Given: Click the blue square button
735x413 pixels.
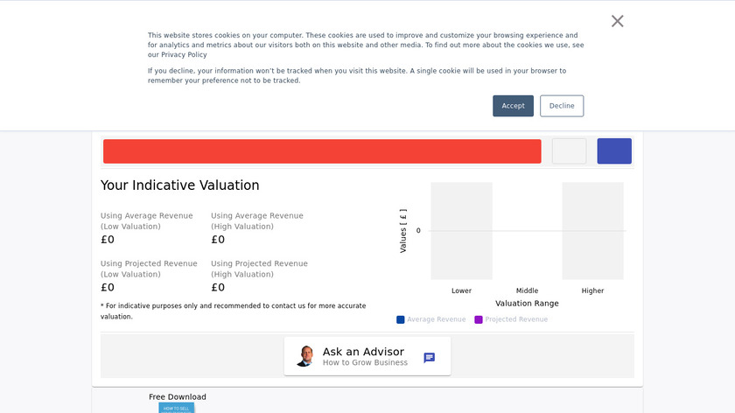Looking at the screenshot, I should pyautogui.click(x=614, y=150).
